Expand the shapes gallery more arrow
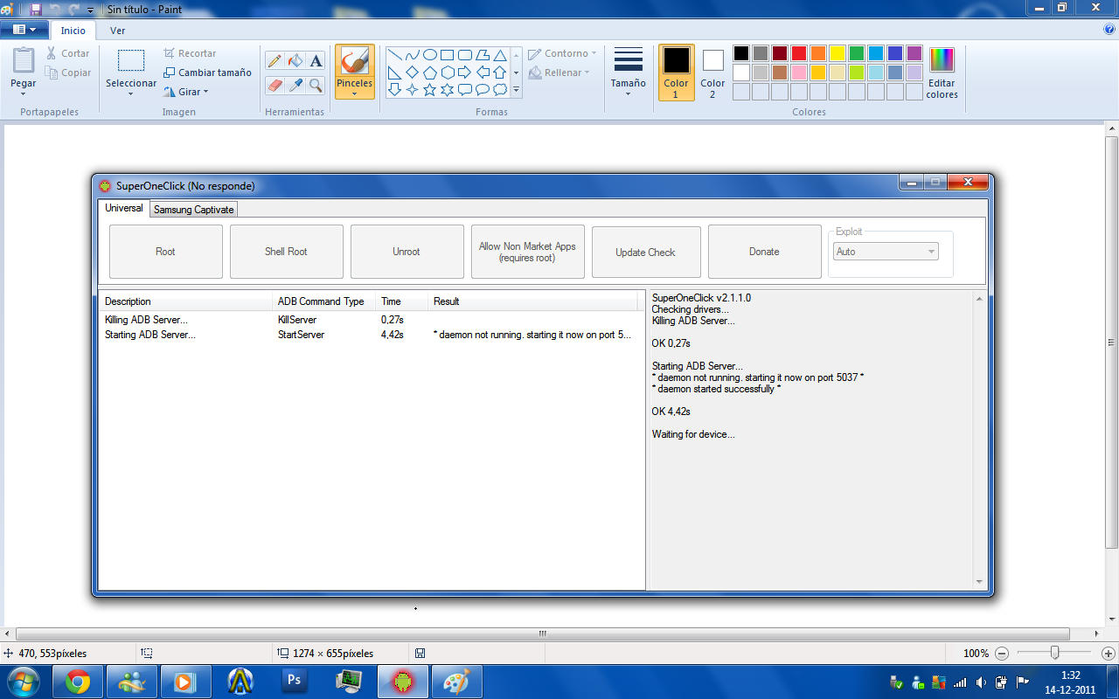 point(516,89)
